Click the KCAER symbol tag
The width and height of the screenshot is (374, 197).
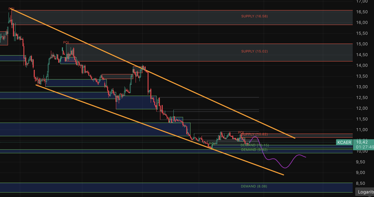click(344, 143)
